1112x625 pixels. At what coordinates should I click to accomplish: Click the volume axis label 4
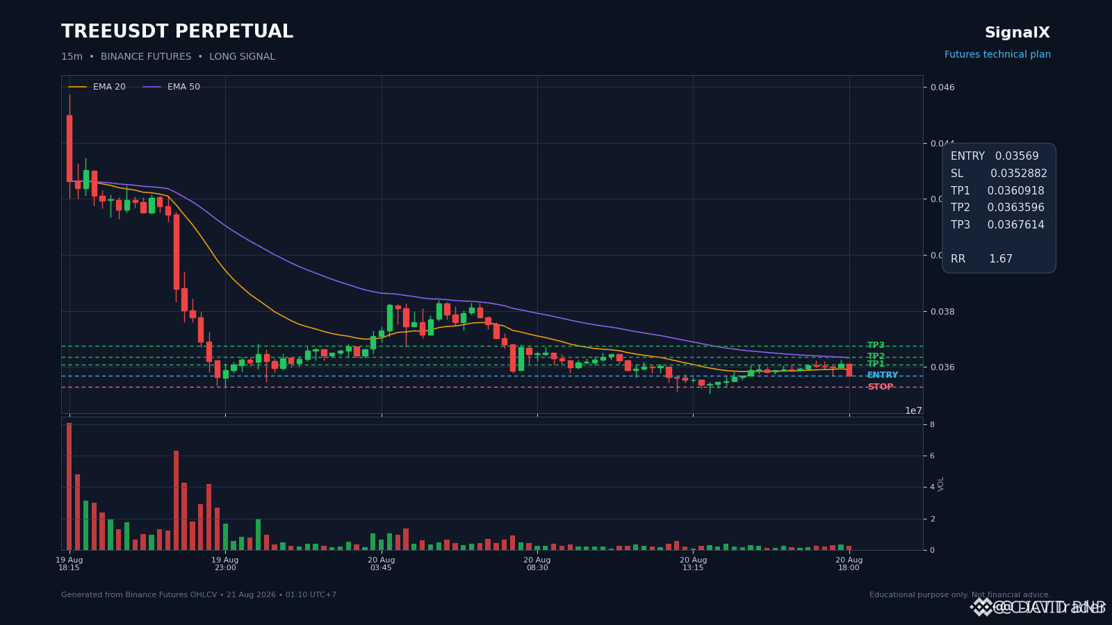pos(932,487)
